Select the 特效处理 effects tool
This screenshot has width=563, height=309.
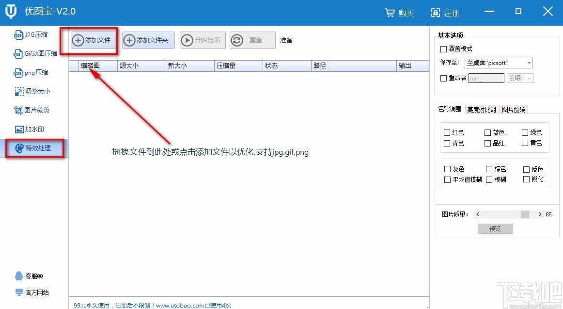34,148
